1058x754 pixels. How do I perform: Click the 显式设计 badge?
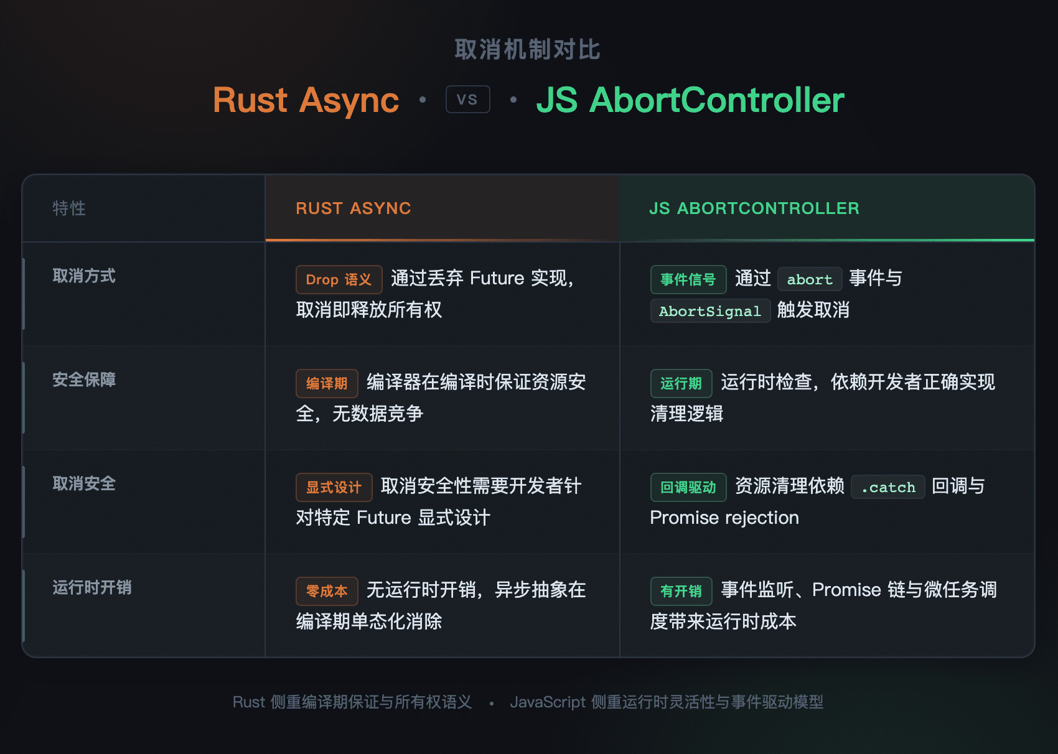coord(334,487)
